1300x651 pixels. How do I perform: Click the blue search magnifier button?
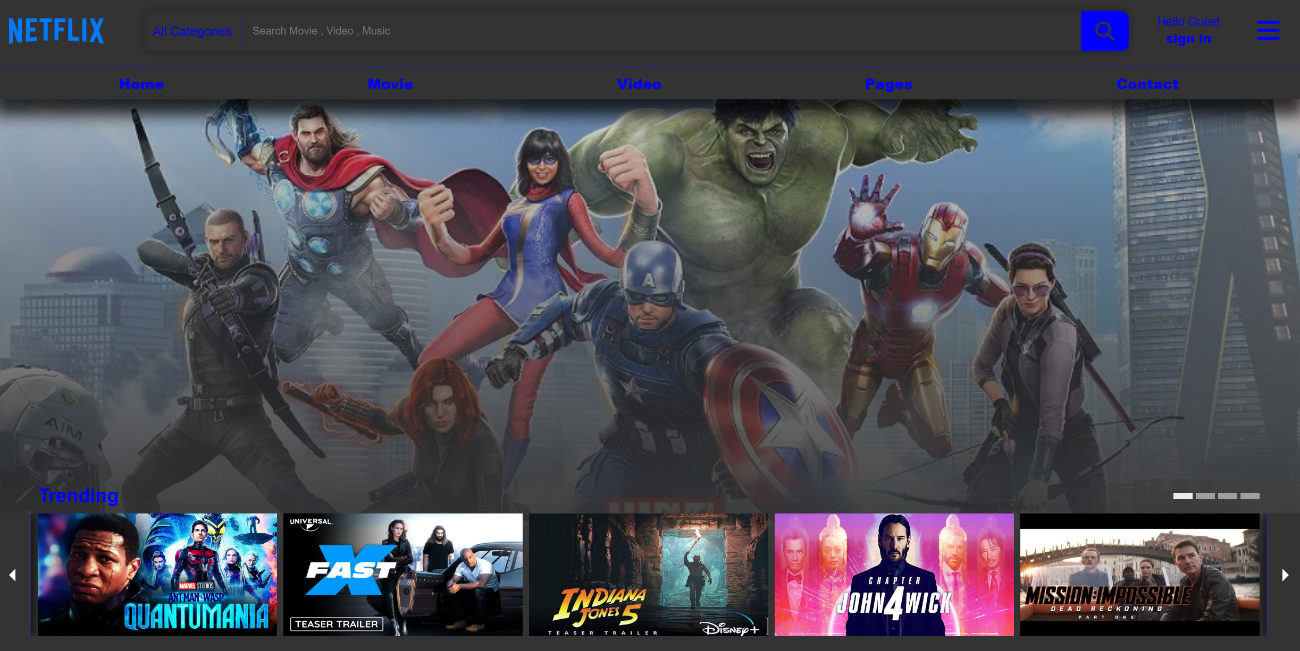tap(1104, 31)
